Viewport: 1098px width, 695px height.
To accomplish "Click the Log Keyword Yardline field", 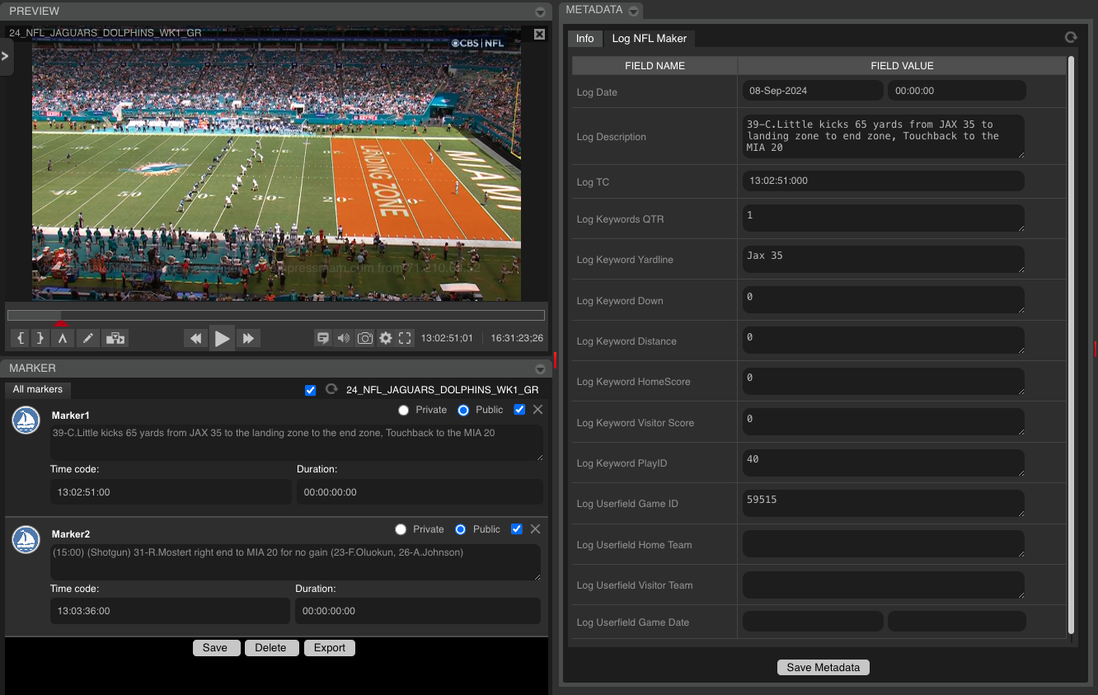I will point(884,259).
